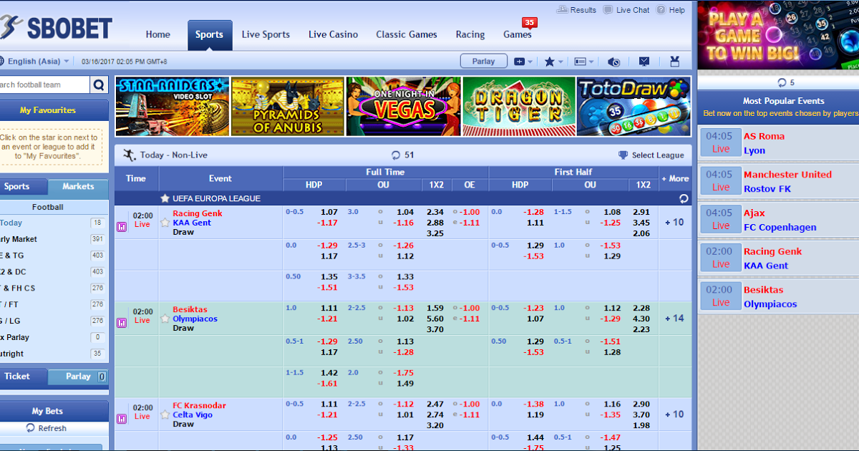This screenshot has width=859, height=451.
Task: Open the English (Asia) language dropdown
Action: 36,62
